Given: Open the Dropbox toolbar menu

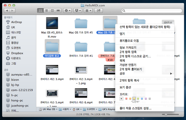Looking at the screenshot, I should coord(78,11).
